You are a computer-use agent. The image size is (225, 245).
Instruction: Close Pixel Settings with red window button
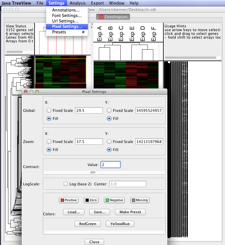26,92
